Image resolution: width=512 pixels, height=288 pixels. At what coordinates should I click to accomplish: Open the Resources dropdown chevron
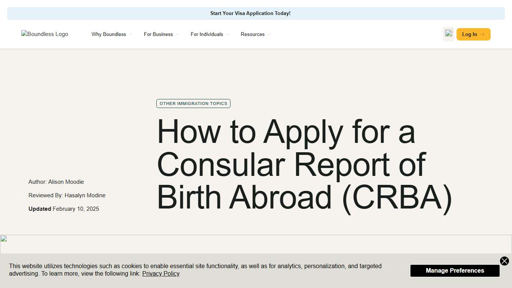click(x=269, y=34)
